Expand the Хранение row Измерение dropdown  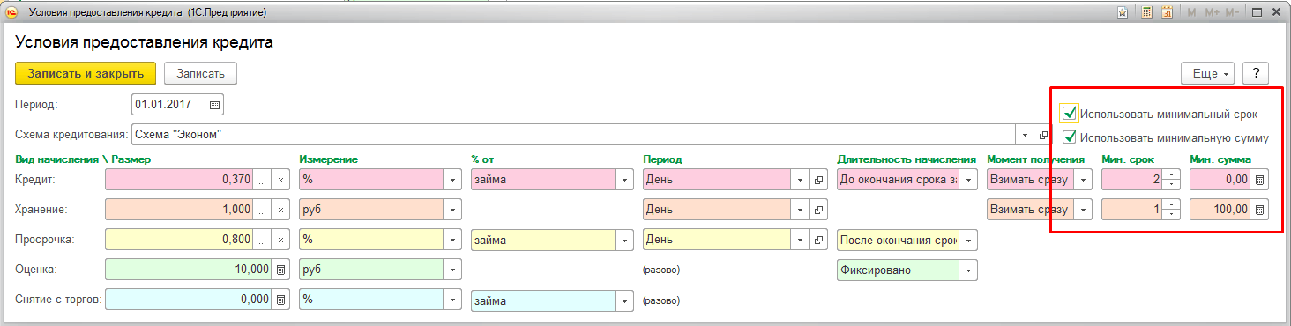(453, 210)
